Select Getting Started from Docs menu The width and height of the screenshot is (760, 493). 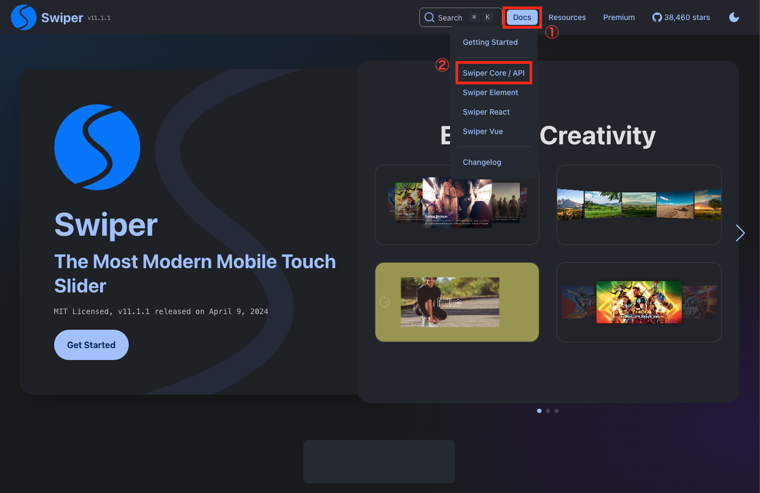point(490,42)
